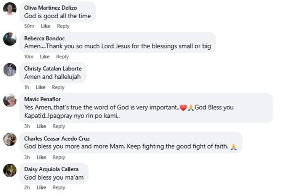The height and width of the screenshot is (193, 286).
Task: Click the Daisy Arquiola Calleza name link
Action: 52,169
